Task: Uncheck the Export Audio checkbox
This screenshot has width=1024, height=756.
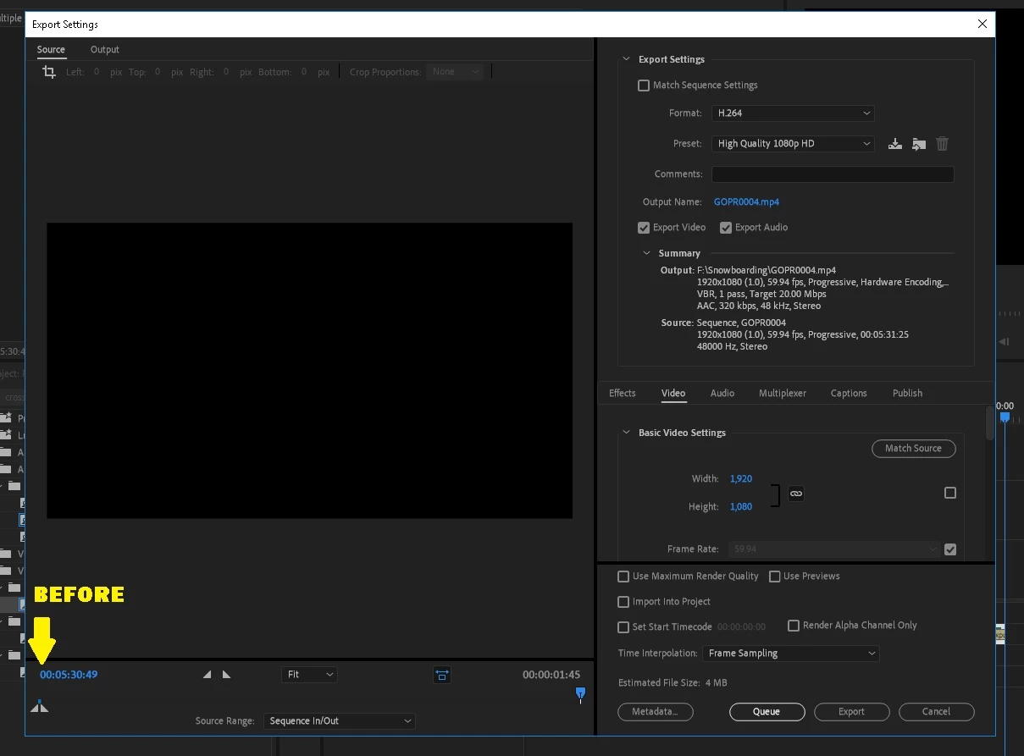Action: 726,228
